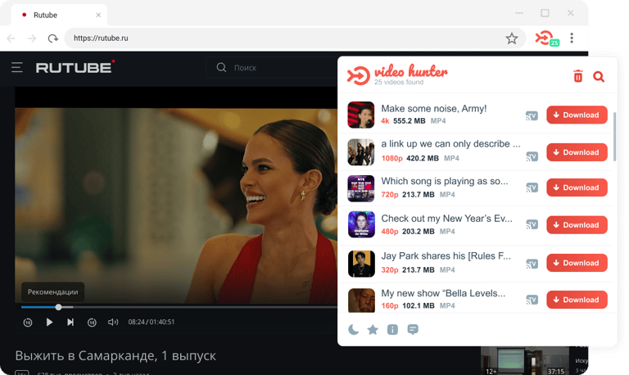Play the Rutube video
The image size is (629, 375).
pos(49,322)
